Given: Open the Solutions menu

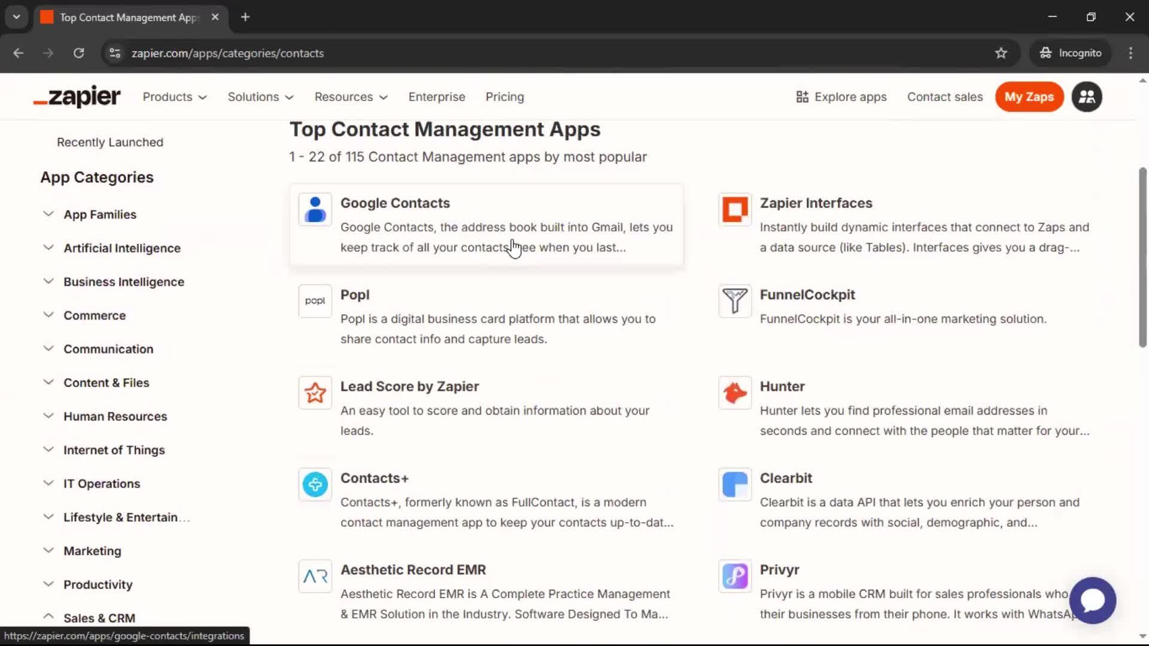Looking at the screenshot, I should [260, 97].
